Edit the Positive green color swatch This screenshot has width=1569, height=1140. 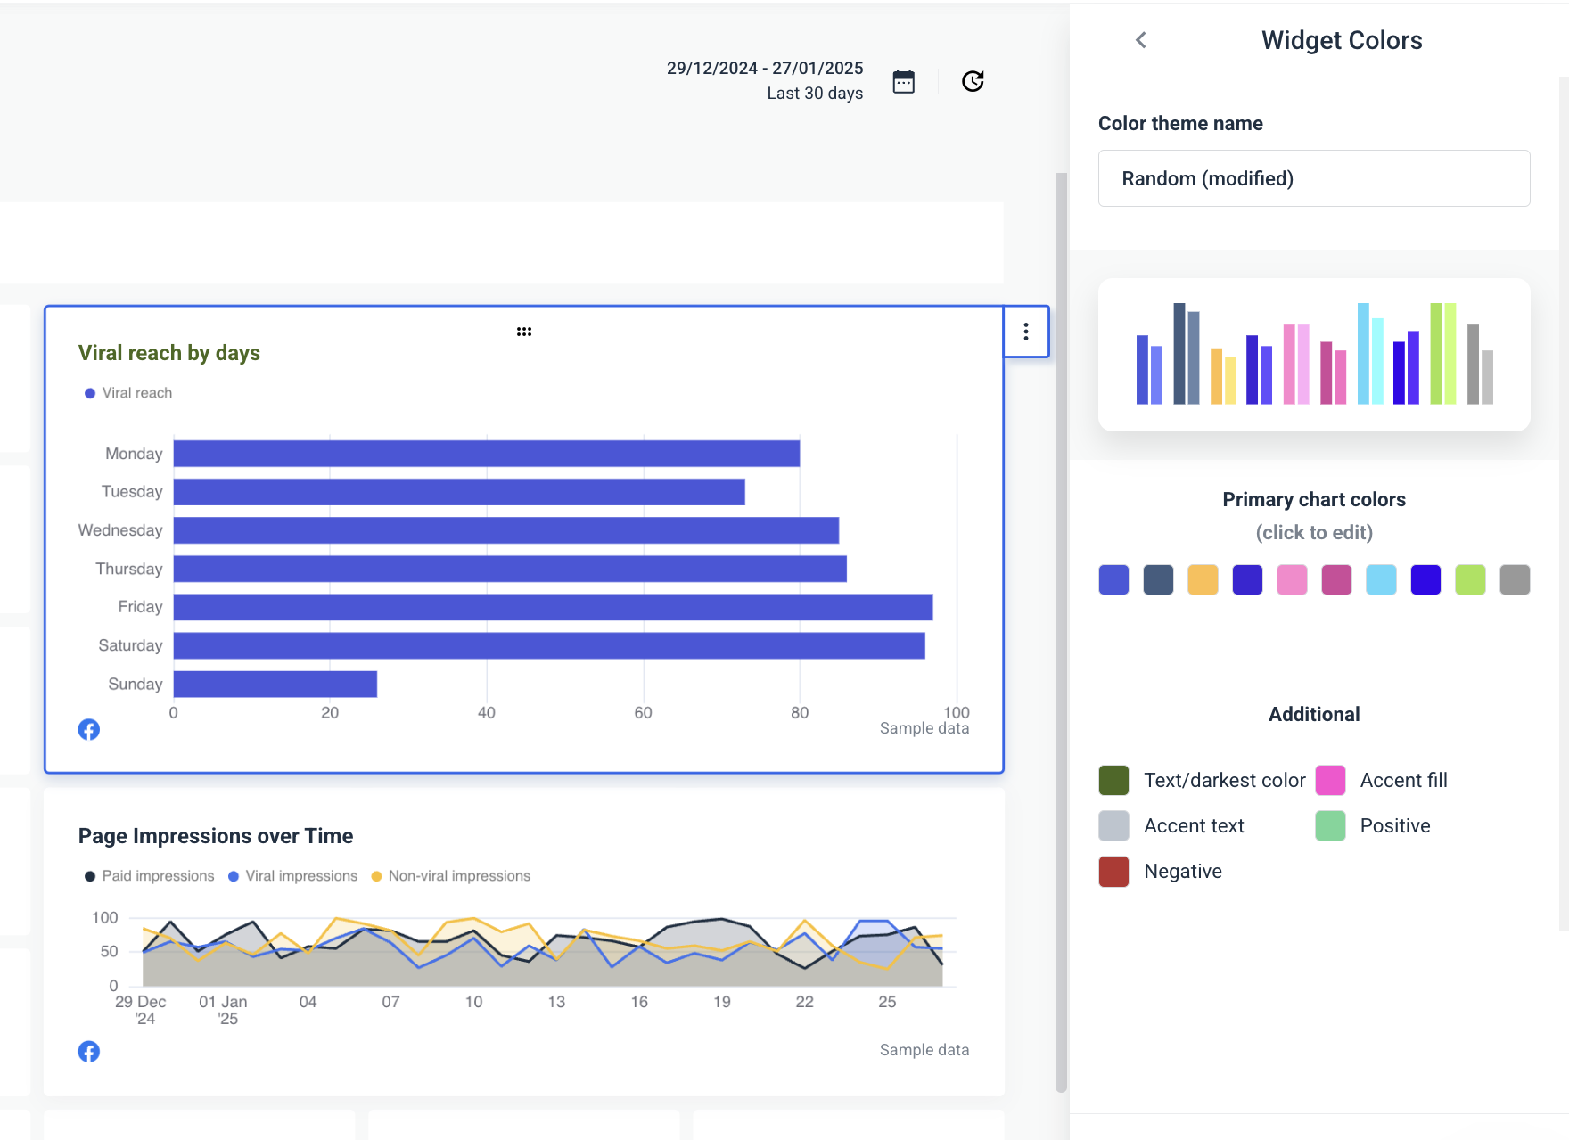(1331, 825)
